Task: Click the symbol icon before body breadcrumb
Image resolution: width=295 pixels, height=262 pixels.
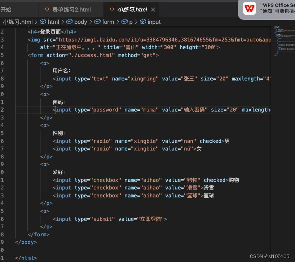Action: pyautogui.click(x=70, y=22)
